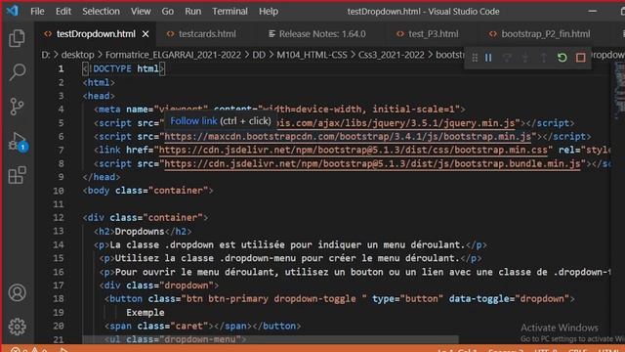Click the errors and warnings status indicator
The image size is (625, 352).
pos(28,350)
